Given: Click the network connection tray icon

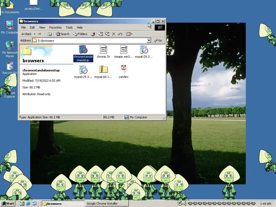Looking at the screenshot, I should 180,204.
